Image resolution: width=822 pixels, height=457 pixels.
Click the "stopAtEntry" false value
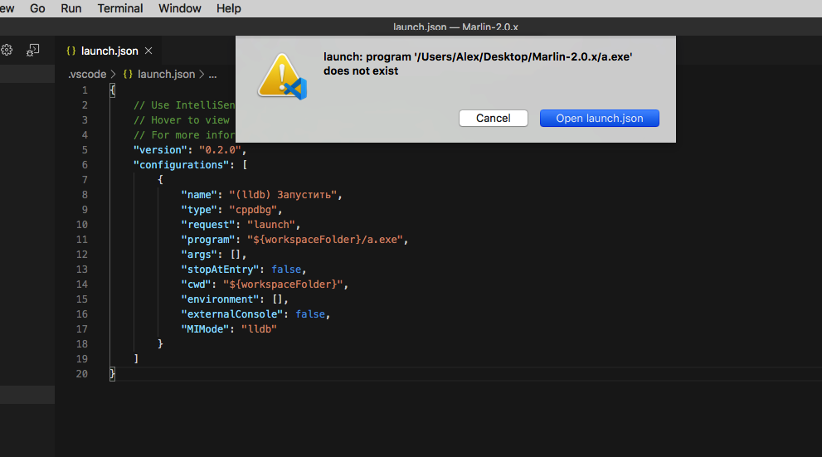[x=286, y=270]
